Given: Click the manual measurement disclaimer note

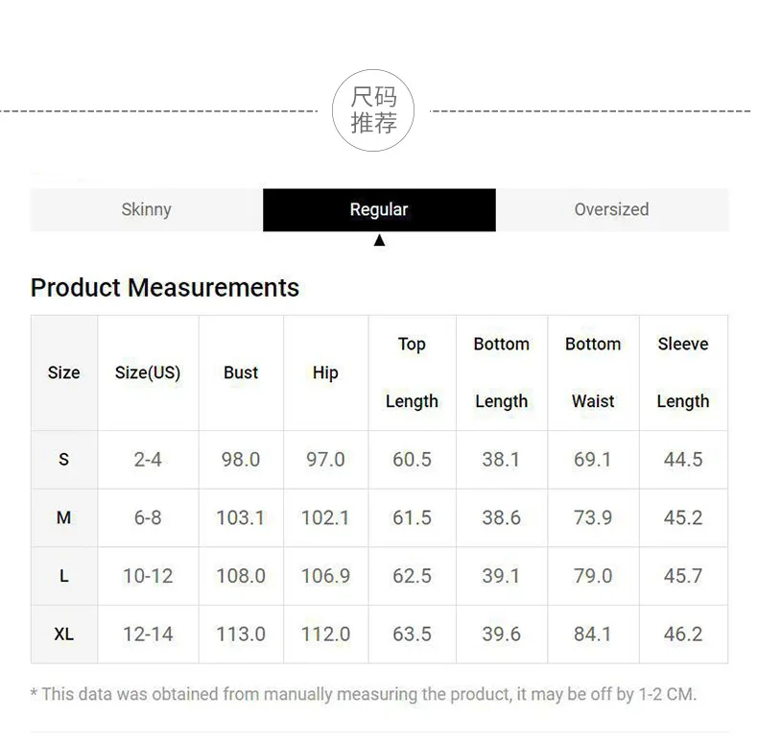Looking at the screenshot, I should point(364,694).
